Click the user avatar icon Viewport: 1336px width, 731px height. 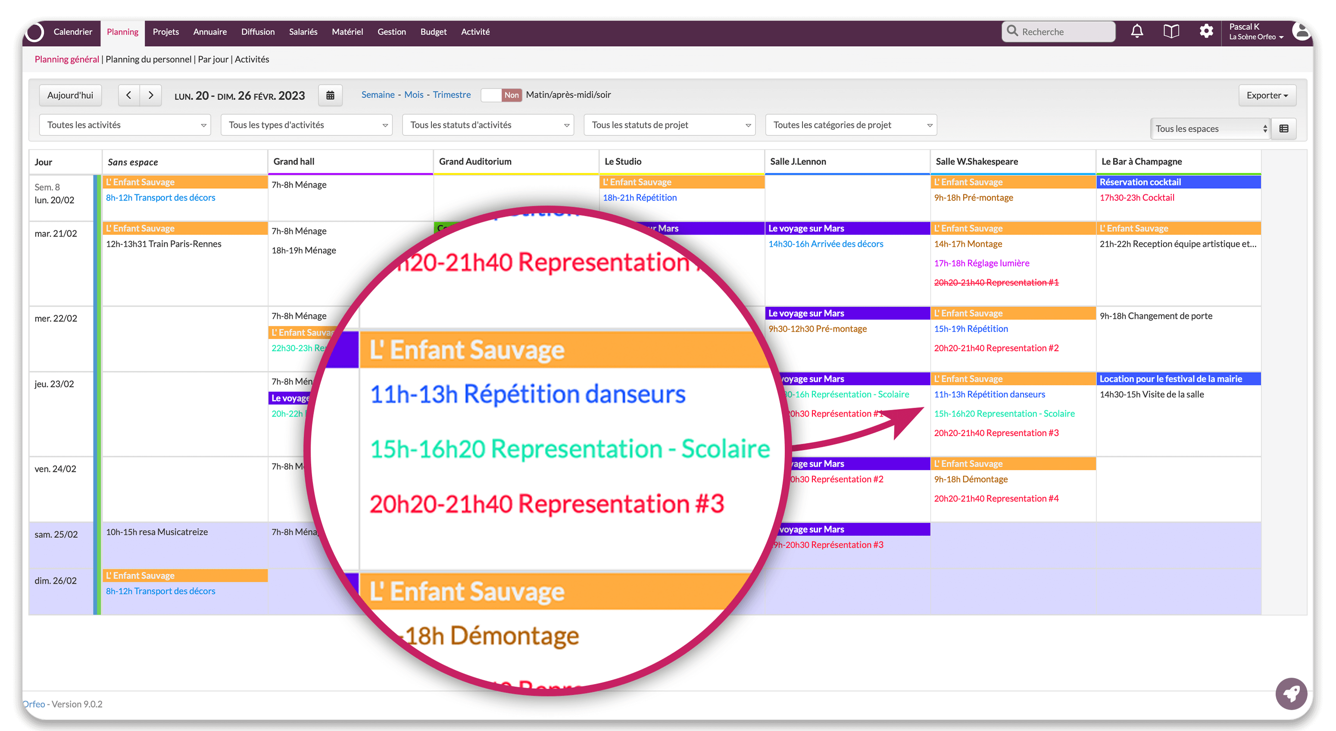pyautogui.click(x=1301, y=31)
